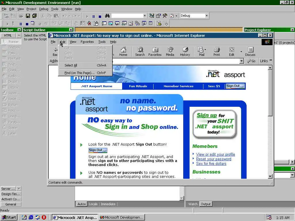Click the Save All icon in Development Environment
Screen dimensions: 295x221
pos(35,16)
